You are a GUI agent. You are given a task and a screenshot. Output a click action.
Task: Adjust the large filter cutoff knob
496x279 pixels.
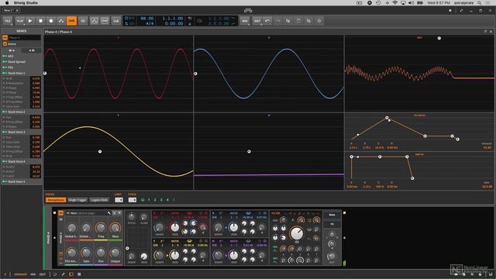coord(297,233)
